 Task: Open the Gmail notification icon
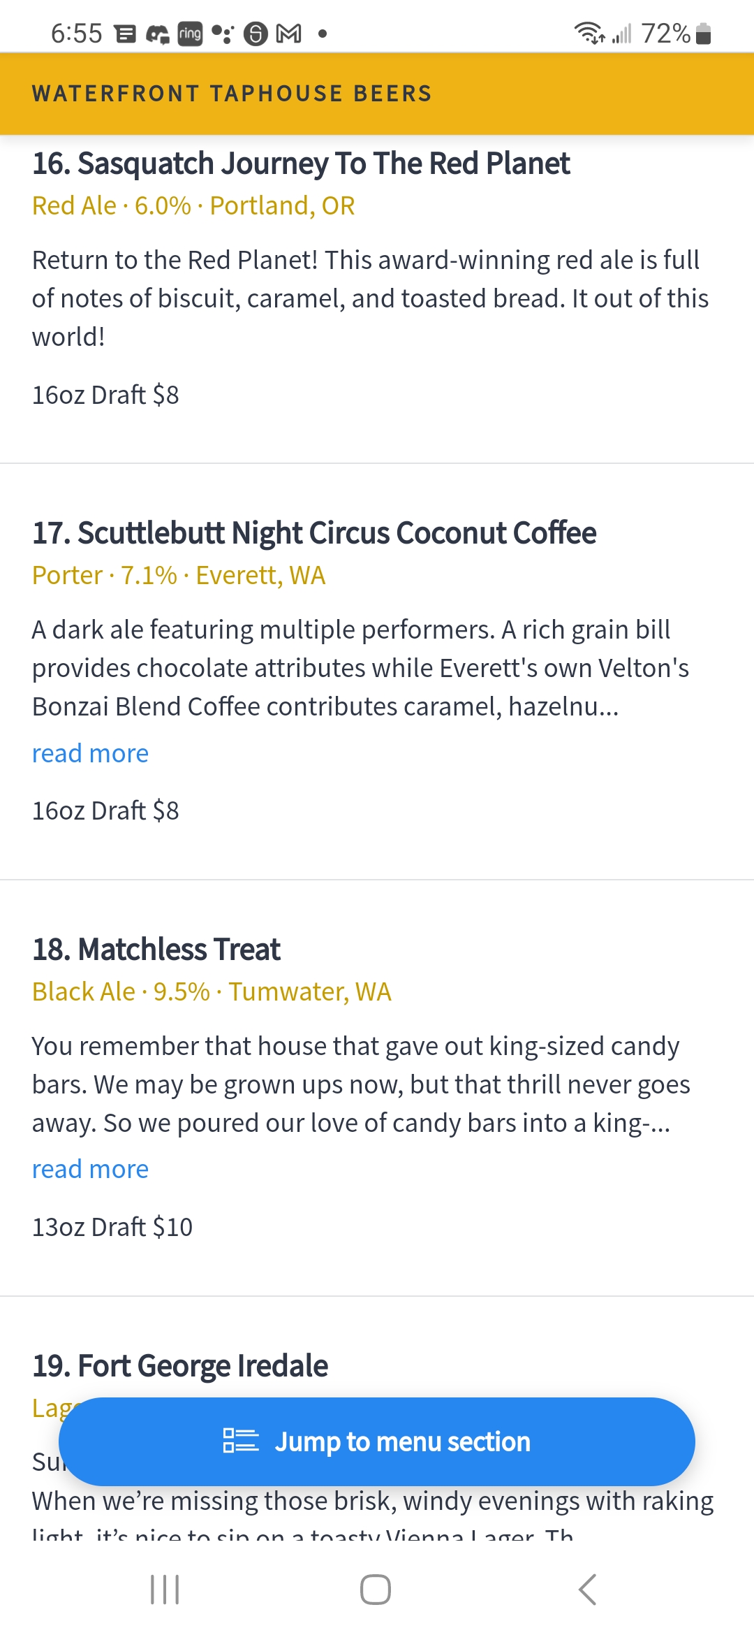(x=289, y=33)
